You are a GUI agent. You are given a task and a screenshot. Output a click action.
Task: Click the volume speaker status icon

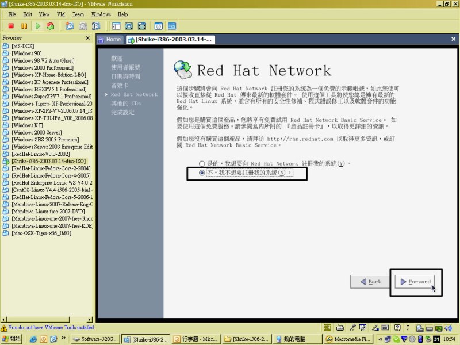448,328
